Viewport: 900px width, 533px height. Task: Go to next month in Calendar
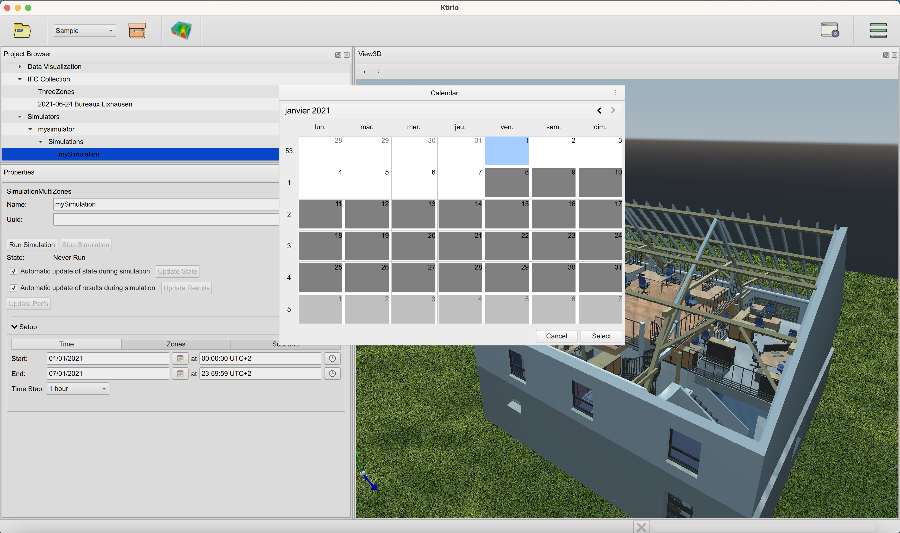[x=613, y=110]
